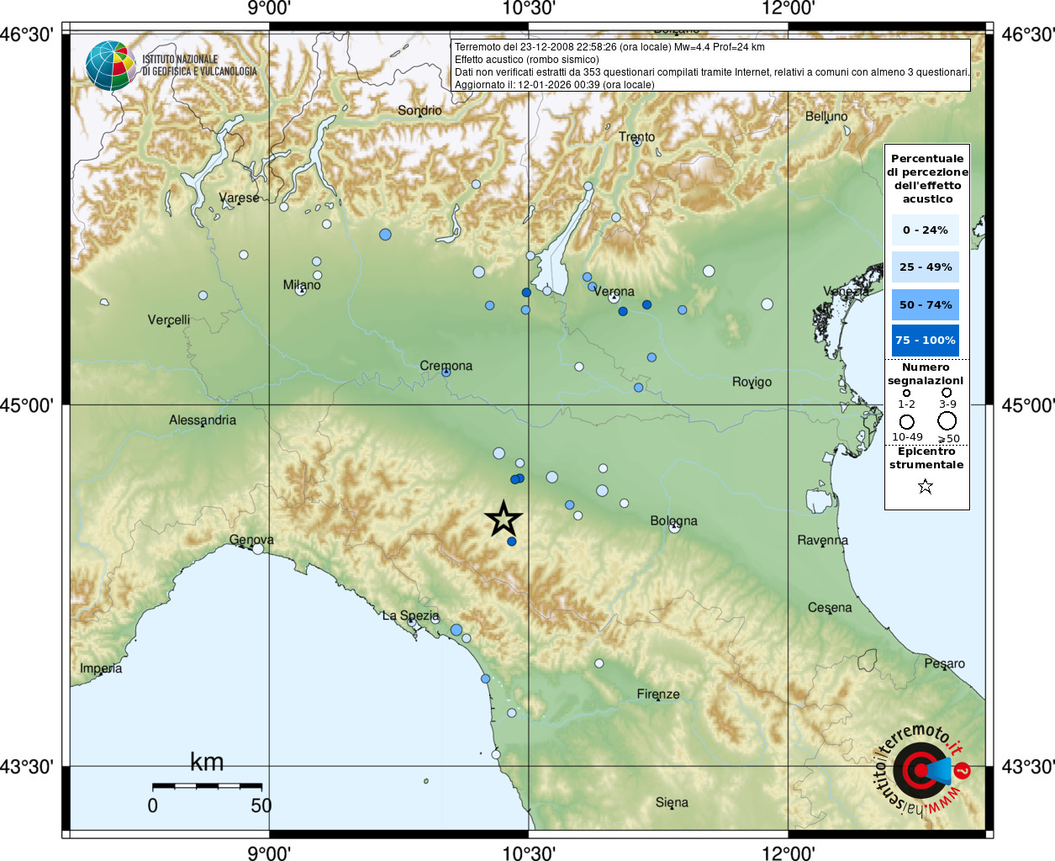Select the 75 - 100% legend swatch
Image resolution: width=1055 pixels, height=861 pixels.
click(925, 340)
